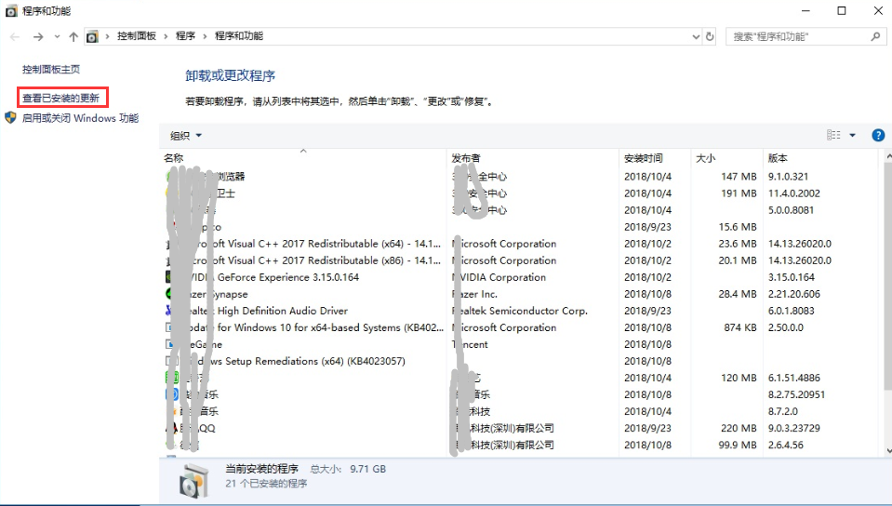Image resolution: width=892 pixels, height=506 pixels.
Task: Open help with the blue question icon
Action: pyautogui.click(x=878, y=135)
